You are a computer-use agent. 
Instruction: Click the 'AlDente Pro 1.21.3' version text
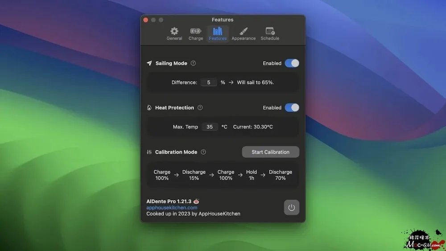coord(169,201)
